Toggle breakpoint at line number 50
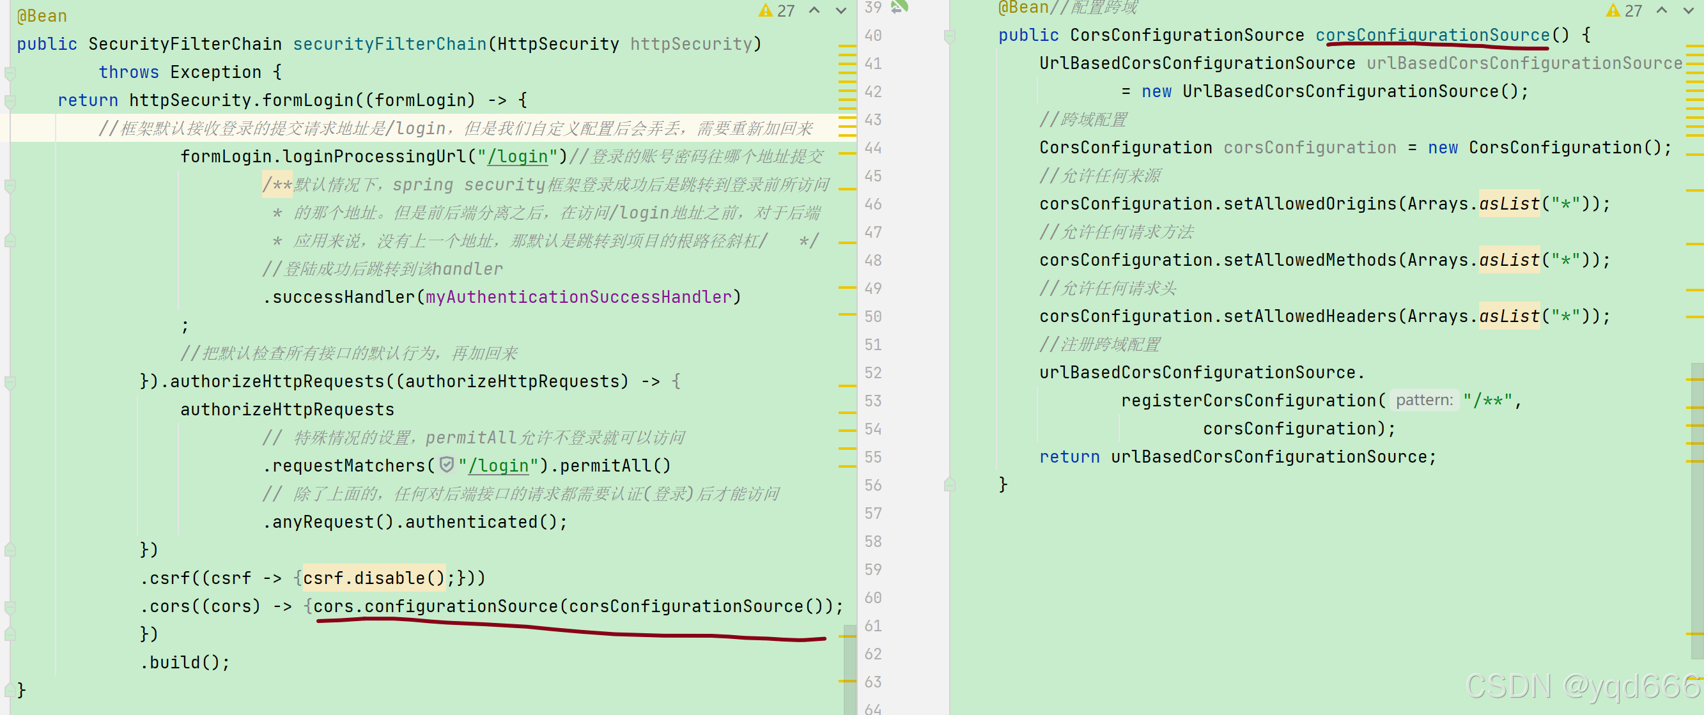Viewport: 1704px width, 715px height. [872, 317]
